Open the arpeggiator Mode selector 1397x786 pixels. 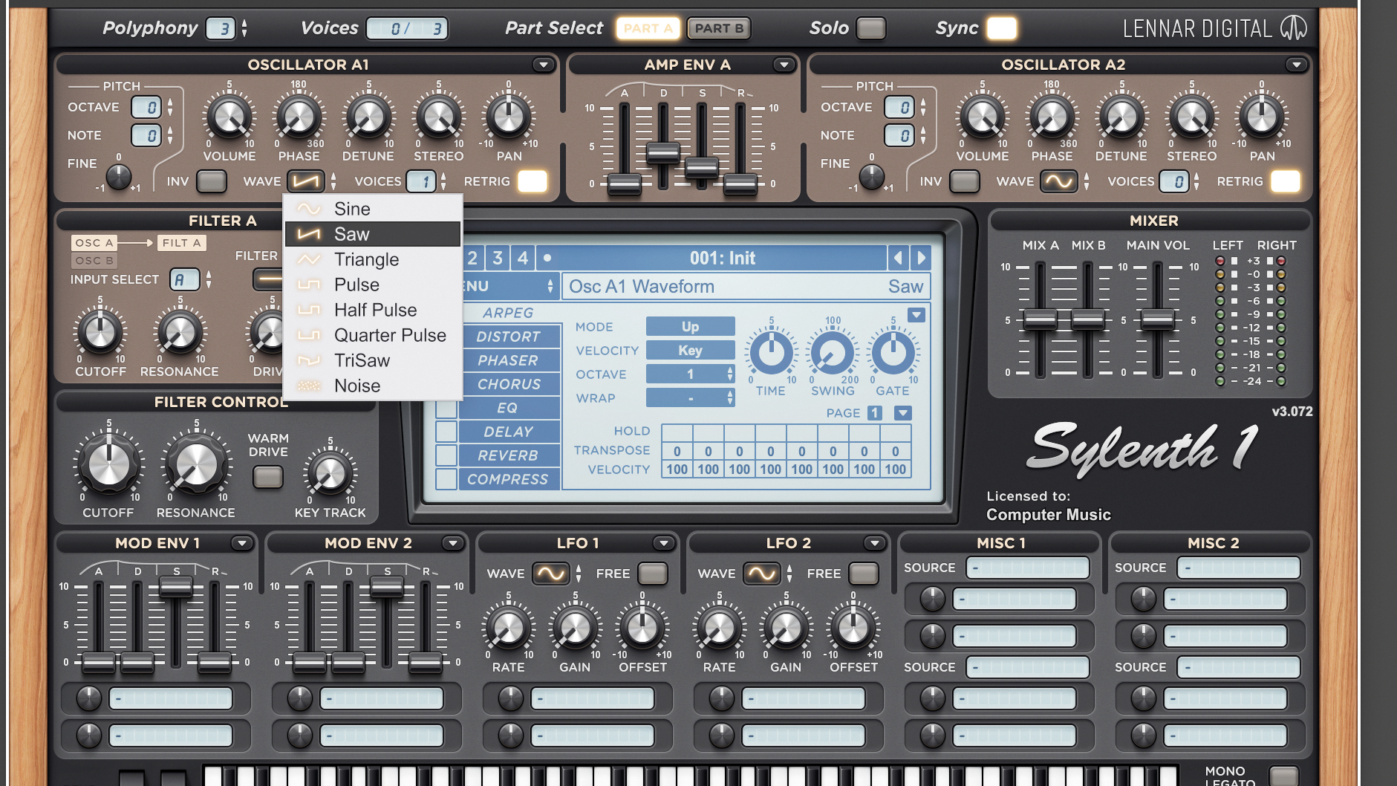click(690, 327)
